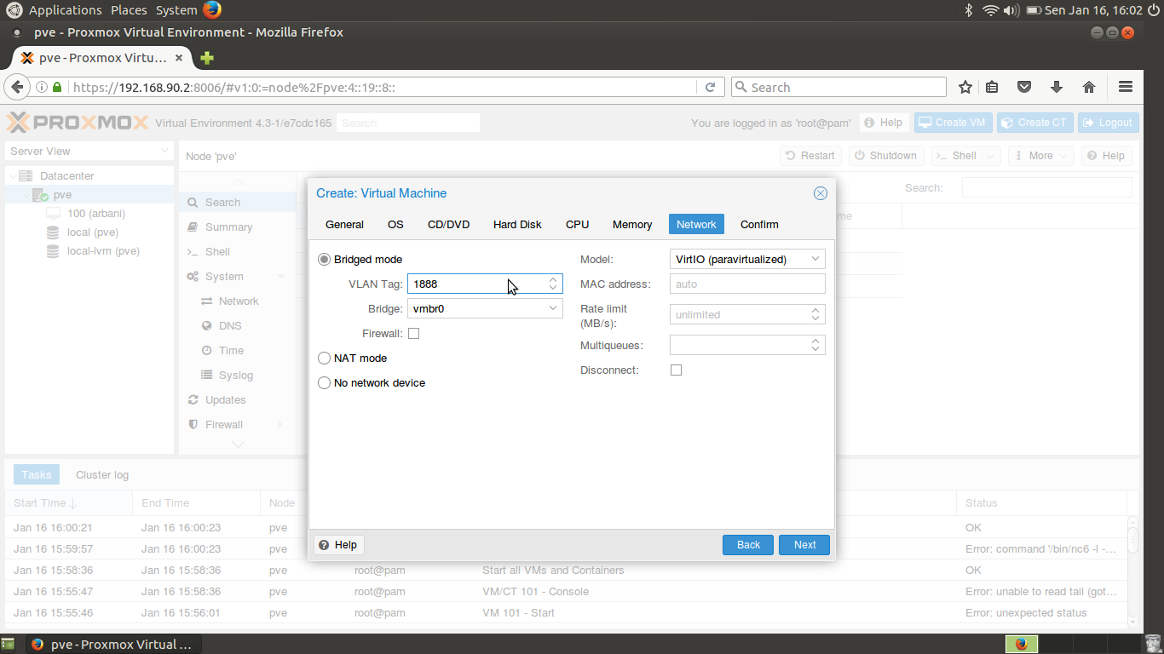Click the Help button in the dialog footer

point(339,545)
